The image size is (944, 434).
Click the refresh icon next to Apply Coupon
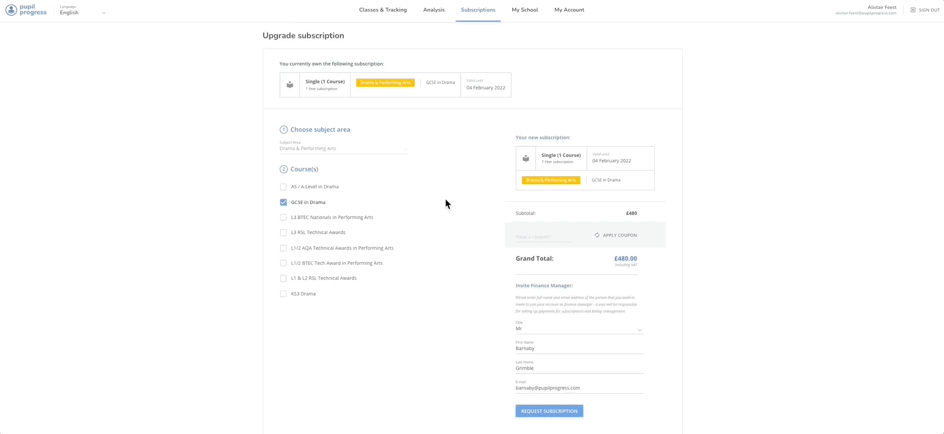(597, 235)
